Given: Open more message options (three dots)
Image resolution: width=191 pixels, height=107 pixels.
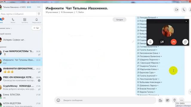Looking at the screenshot, I should pyautogui.click(x=182, y=100).
